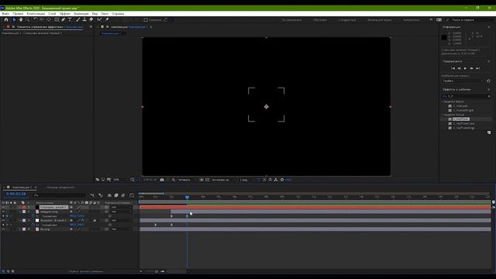The height and width of the screenshot is (279, 496).
Task: Create new animation preset icon in Effects panel
Action: tap(489, 133)
